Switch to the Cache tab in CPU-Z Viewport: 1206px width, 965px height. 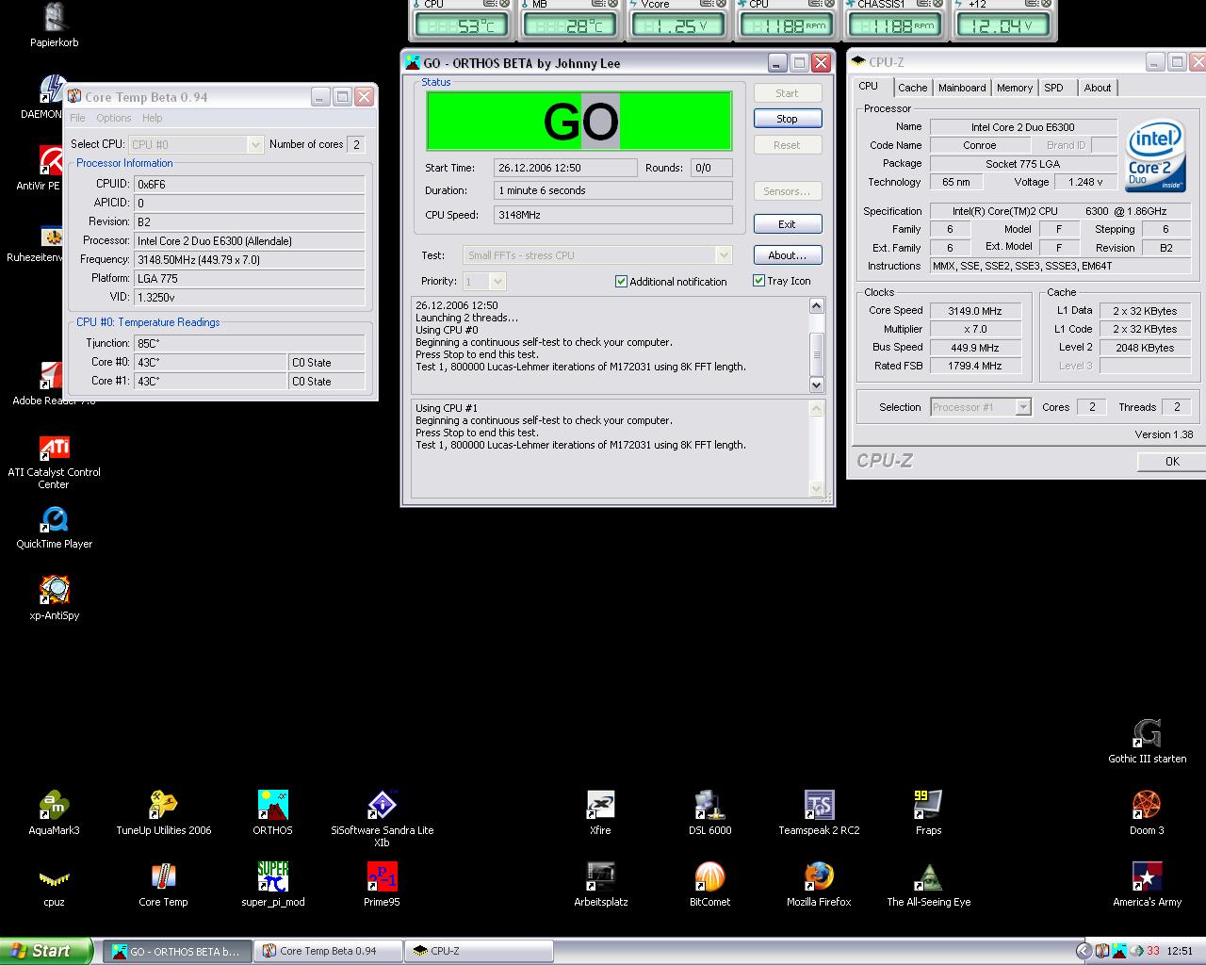point(912,88)
